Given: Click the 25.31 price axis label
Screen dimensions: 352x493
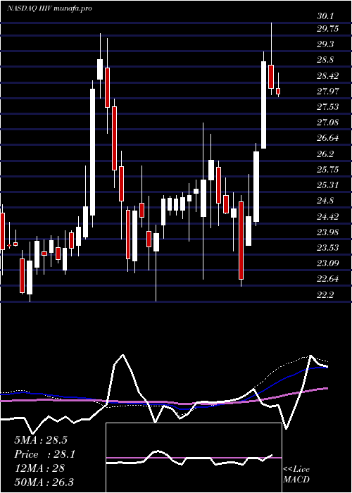Looking at the screenshot, I should (x=327, y=185).
